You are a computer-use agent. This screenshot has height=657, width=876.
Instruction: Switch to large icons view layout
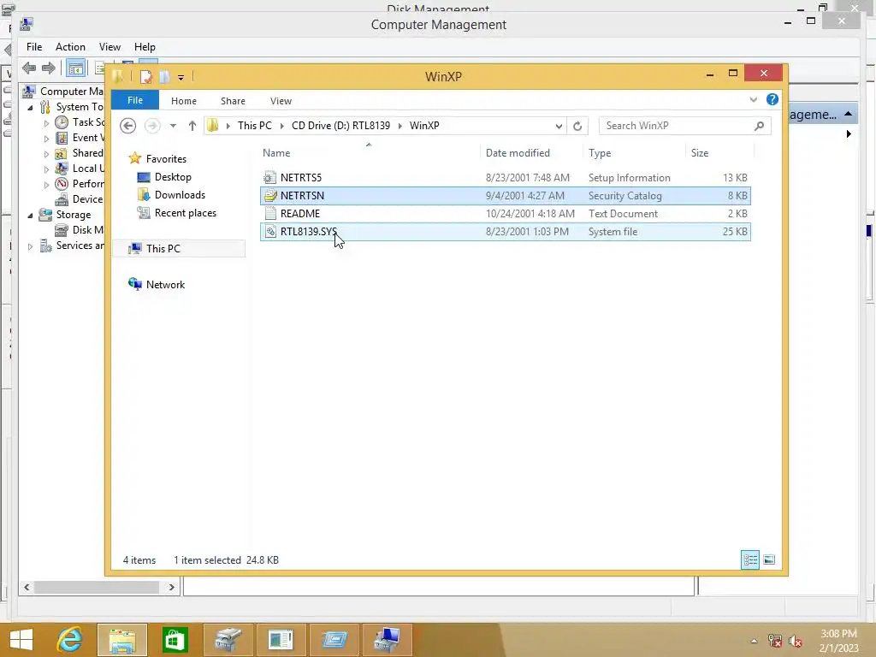point(769,559)
